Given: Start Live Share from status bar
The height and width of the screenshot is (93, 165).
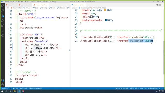Looking at the screenshot, I should pyautogui.click(x=23, y=89).
